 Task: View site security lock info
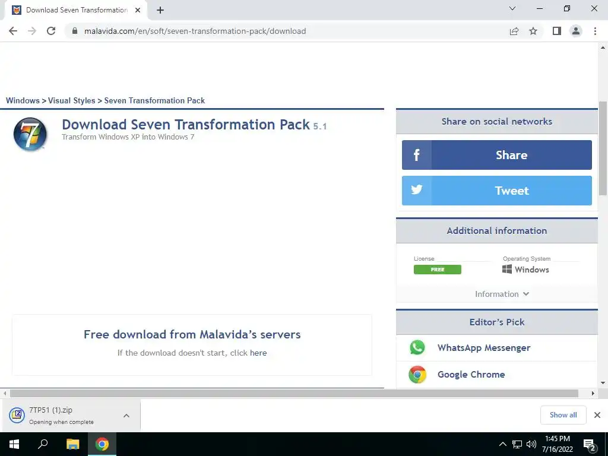click(75, 31)
